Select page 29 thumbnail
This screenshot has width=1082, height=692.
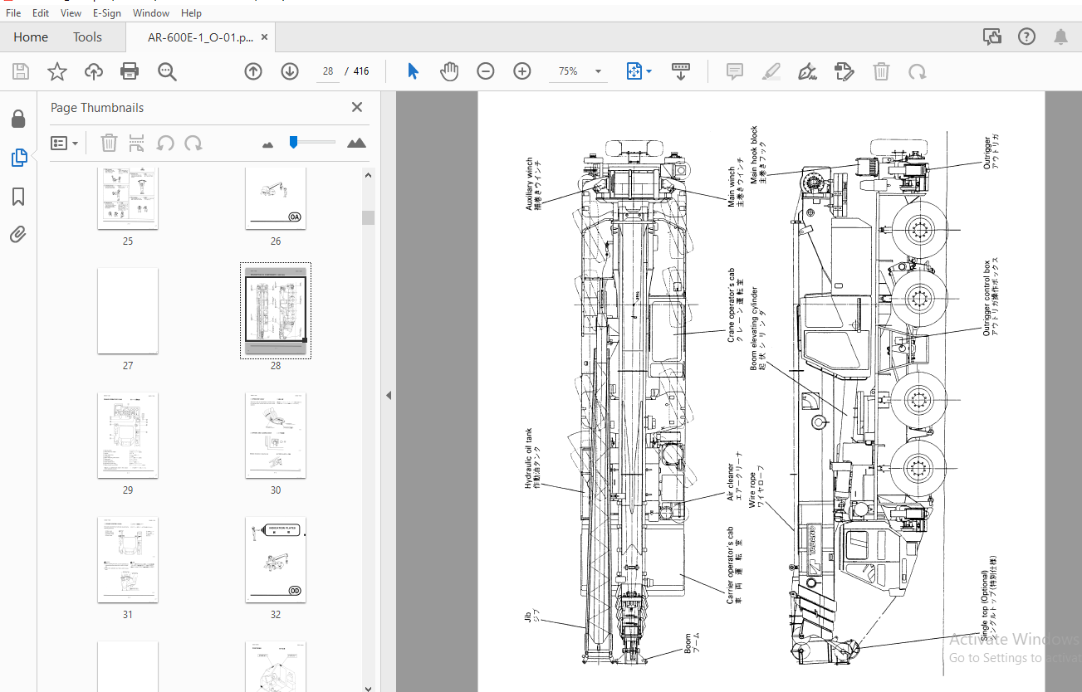(x=128, y=436)
